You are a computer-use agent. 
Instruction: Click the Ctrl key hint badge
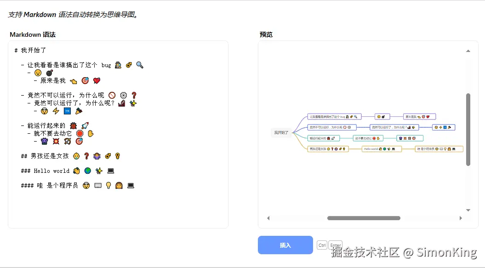click(322, 245)
